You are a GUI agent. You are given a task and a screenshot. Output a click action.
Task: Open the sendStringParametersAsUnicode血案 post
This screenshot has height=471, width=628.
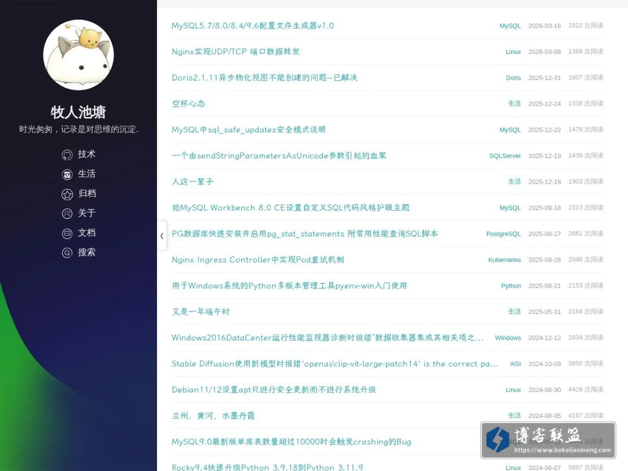click(x=279, y=155)
